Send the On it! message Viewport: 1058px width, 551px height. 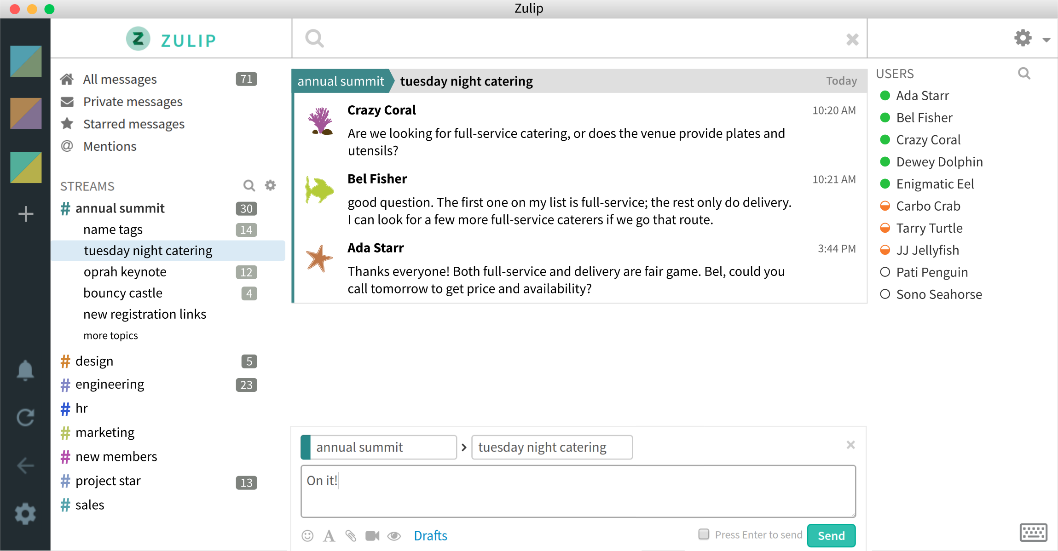(x=831, y=535)
